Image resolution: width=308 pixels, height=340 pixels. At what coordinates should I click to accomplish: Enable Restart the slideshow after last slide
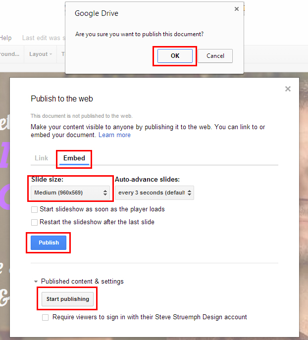click(x=34, y=222)
